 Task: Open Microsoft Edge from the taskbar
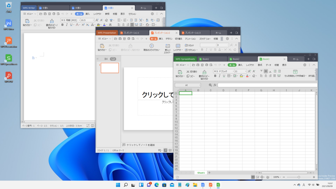[157, 185]
